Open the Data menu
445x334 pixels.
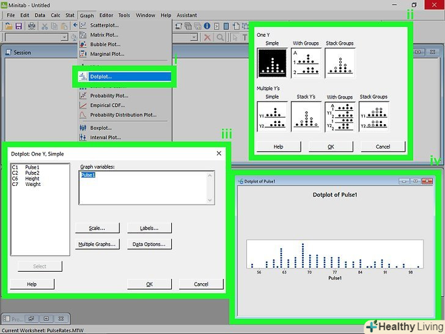40,15
